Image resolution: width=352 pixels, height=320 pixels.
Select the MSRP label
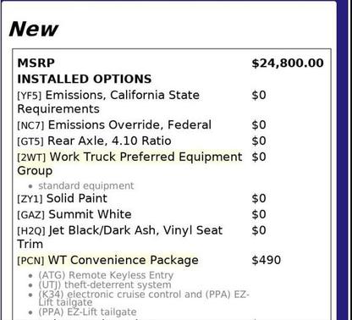(x=36, y=63)
